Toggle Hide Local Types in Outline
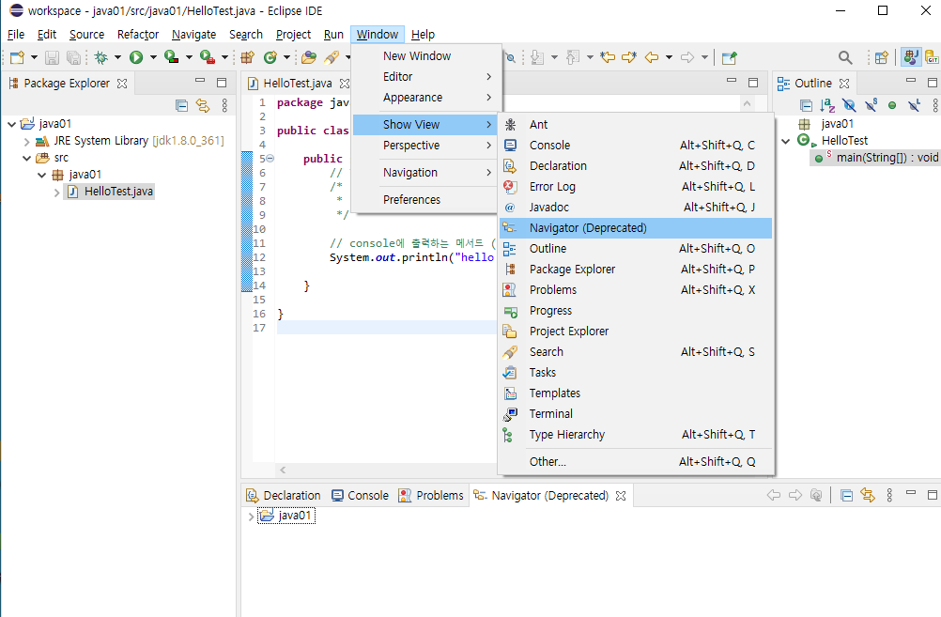The image size is (941, 617). pos(914,105)
